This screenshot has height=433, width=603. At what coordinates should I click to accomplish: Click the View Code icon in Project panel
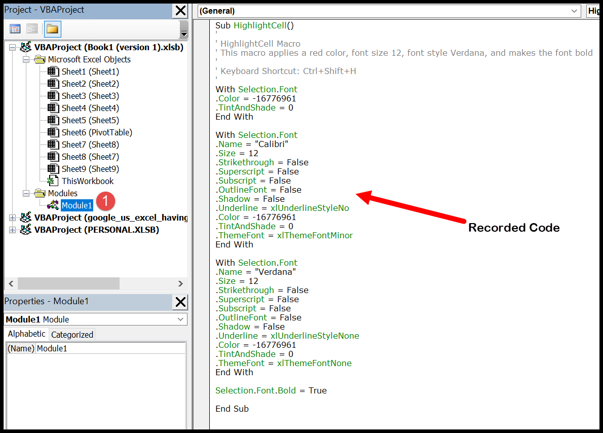coord(15,29)
